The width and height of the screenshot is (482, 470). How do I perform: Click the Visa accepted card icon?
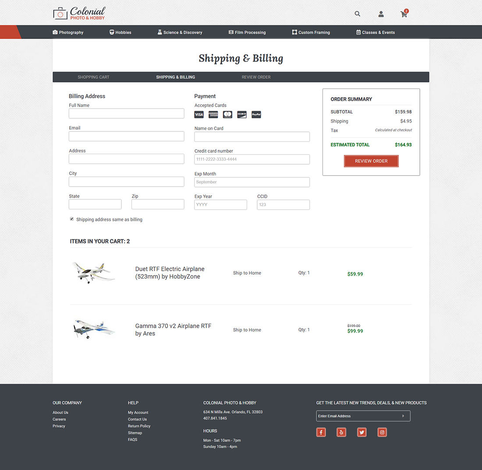198,114
